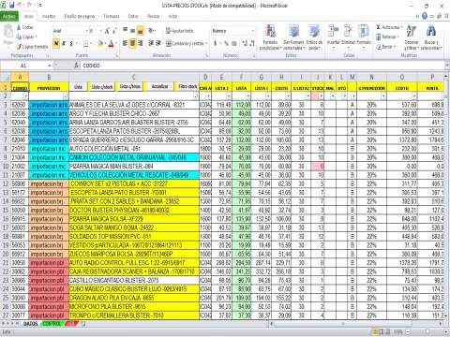This screenshot has height=337, width=450.
Task: Open filter dropdown under CODIGO column
Action: click(26, 96)
